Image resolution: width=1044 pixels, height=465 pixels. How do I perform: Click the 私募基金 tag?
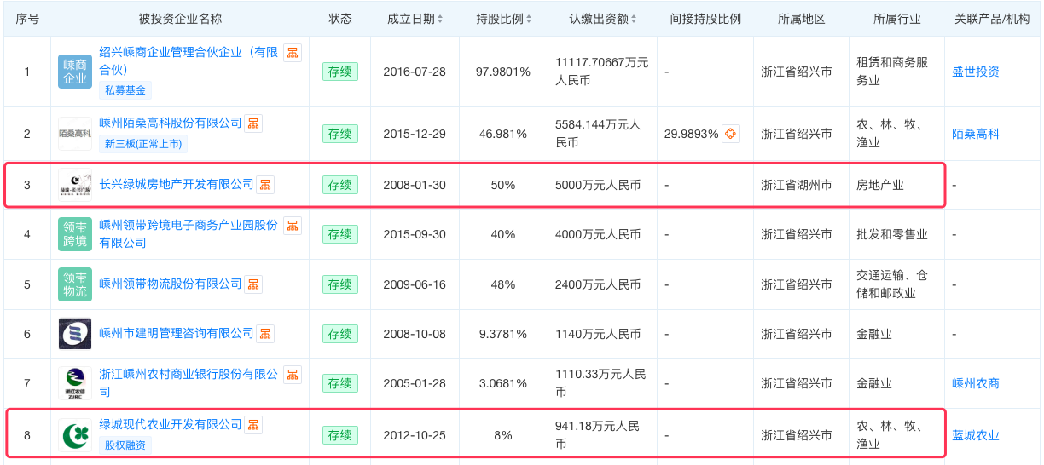click(x=125, y=89)
